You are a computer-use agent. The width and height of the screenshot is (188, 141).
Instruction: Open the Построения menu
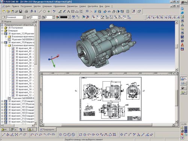(26, 6)
